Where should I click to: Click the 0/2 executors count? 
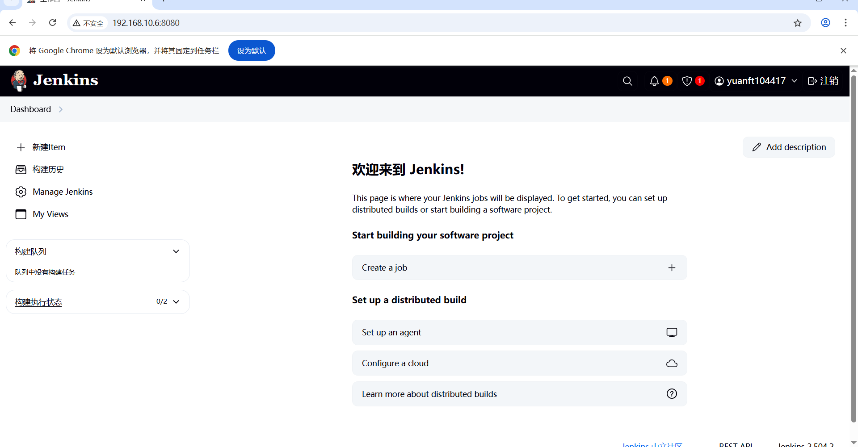pyautogui.click(x=162, y=301)
